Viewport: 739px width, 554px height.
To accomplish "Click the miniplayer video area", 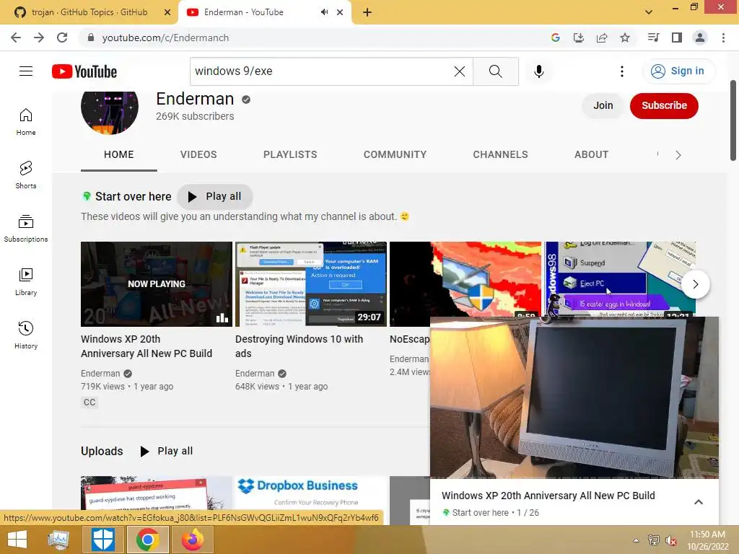I will click(x=574, y=397).
